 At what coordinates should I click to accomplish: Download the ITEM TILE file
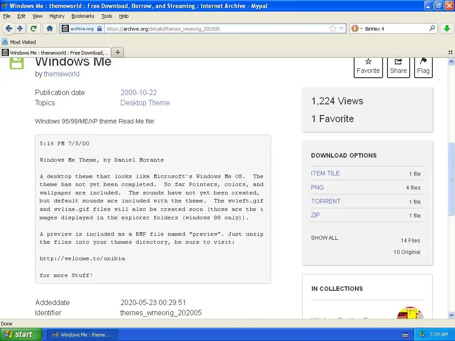click(x=325, y=173)
